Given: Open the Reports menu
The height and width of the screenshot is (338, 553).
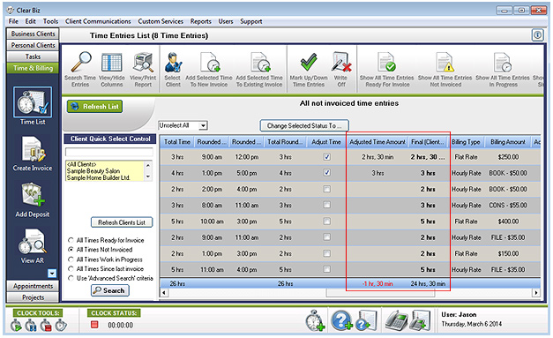Looking at the screenshot, I should 201,21.
